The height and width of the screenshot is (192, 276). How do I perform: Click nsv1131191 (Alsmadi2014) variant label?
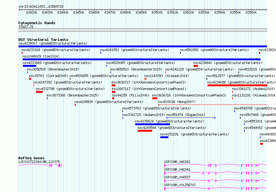tap(254, 95)
